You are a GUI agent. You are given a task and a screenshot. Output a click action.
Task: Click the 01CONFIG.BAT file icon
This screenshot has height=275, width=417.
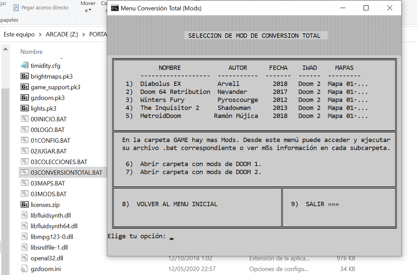[24, 140]
